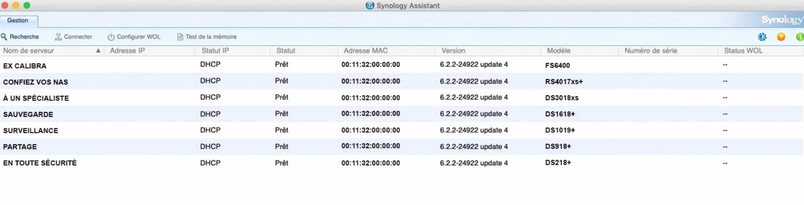
Task: Click model DS3018xs cell
Action: [562, 98]
